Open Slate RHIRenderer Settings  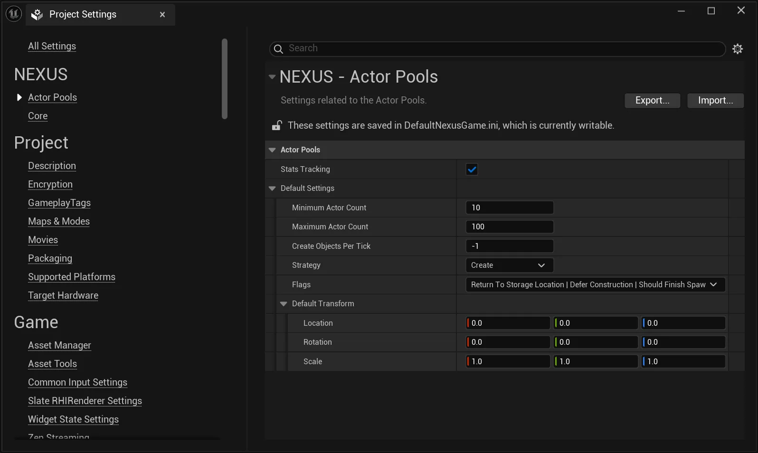pos(85,401)
